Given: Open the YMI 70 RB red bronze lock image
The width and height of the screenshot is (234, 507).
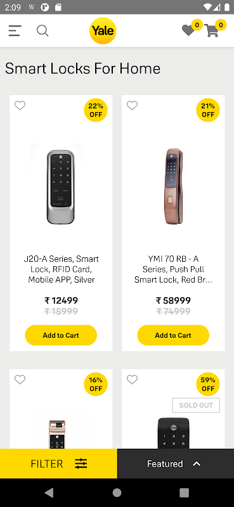Looking at the screenshot, I should [173, 186].
